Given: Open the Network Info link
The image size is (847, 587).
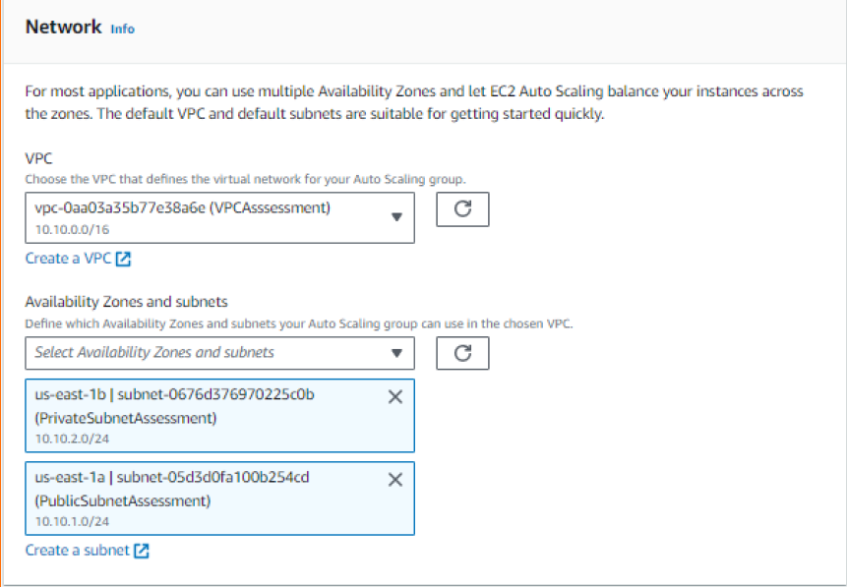Looking at the screenshot, I should (122, 29).
